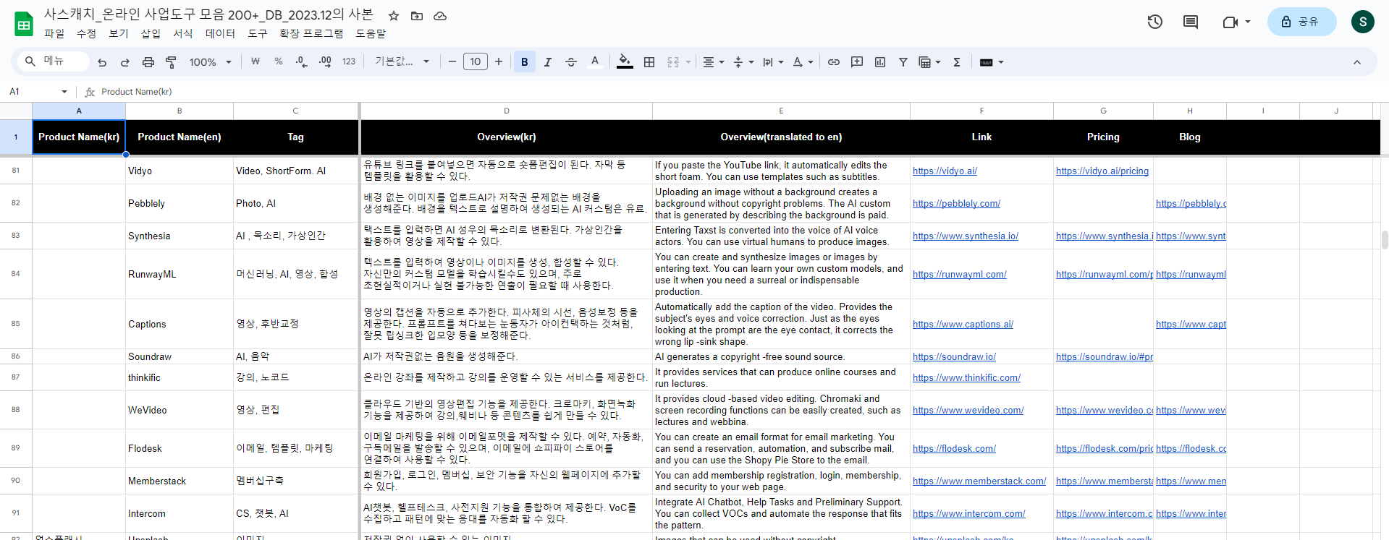The width and height of the screenshot is (1389, 540).
Task: Collapse the toolbar with chevron
Action: point(1357,62)
